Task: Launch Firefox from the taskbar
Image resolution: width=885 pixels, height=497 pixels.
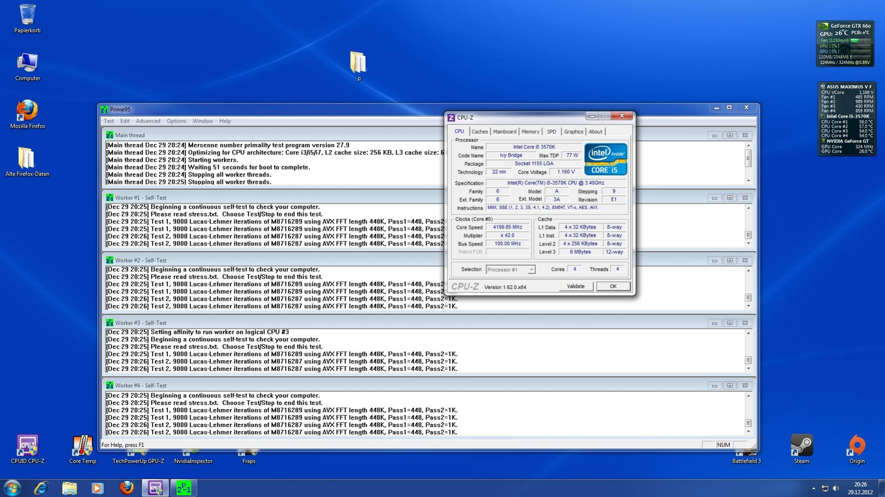Action: (x=126, y=488)
